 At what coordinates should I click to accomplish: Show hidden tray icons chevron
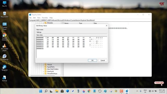[137, 91]
